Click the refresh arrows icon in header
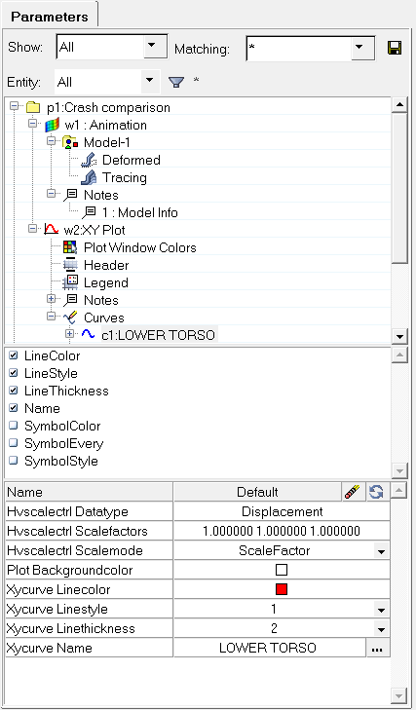Image resolution: width=416 pixels, height=710 pixels. (x=376, y=492)
